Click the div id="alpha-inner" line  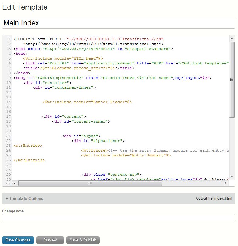click(x=98, y=141)
